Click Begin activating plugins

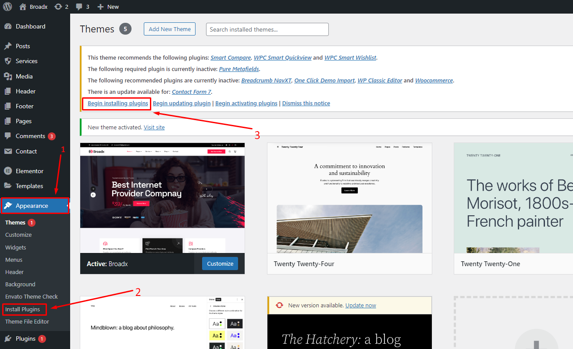tap(246, 103)
